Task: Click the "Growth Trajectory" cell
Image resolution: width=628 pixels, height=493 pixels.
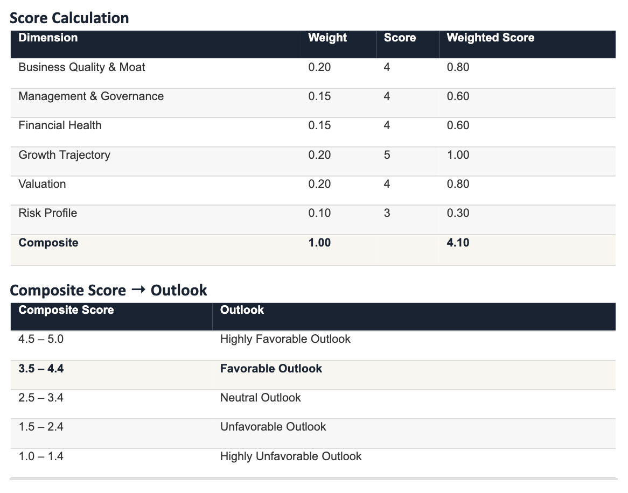Action: pyautogui.click(x=65, y=155)
